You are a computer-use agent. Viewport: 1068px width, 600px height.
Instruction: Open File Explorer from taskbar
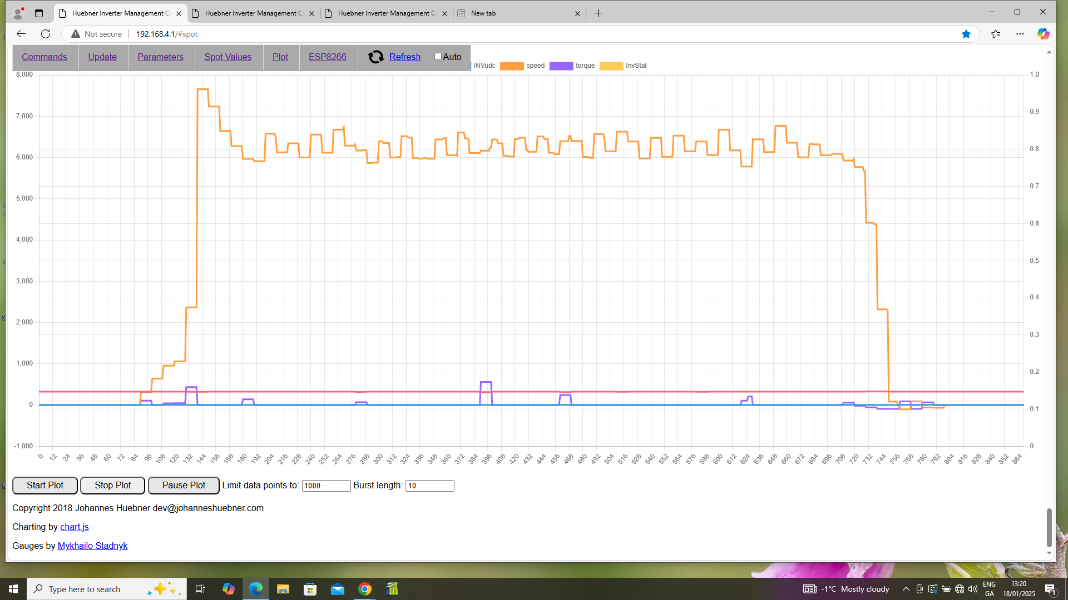click(283, 589)
